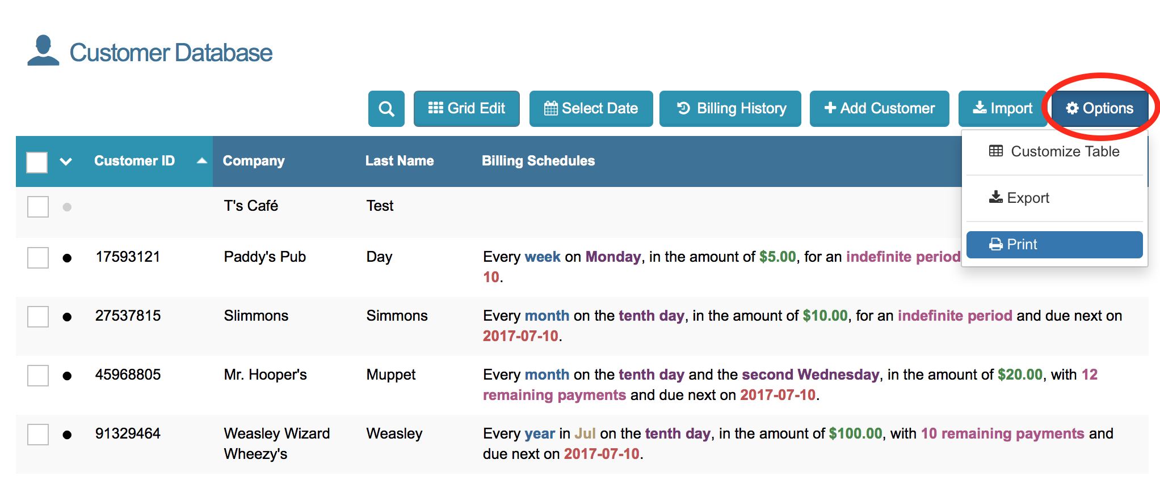Choose Customize Table from Options menu

point(1054,152)
